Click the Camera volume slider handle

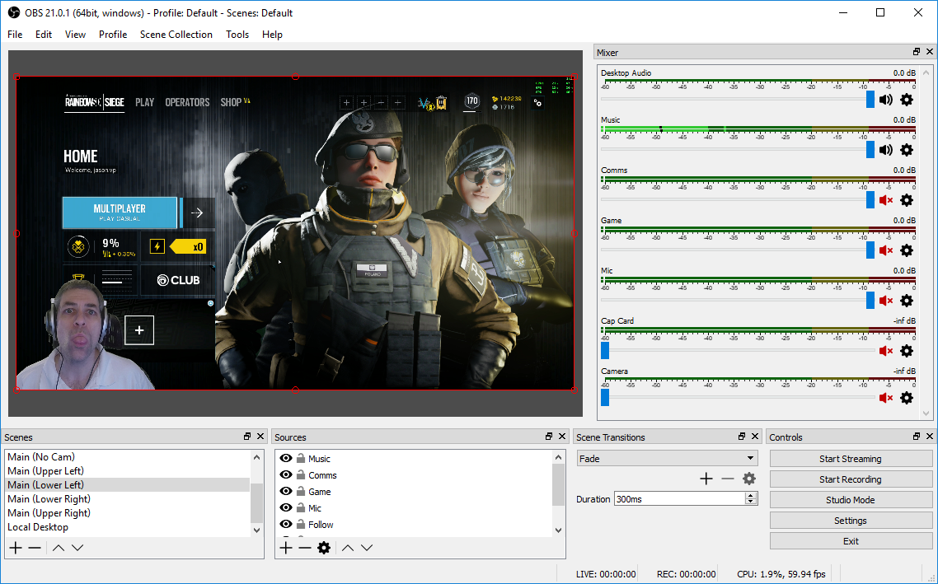(x=605, y=398)
